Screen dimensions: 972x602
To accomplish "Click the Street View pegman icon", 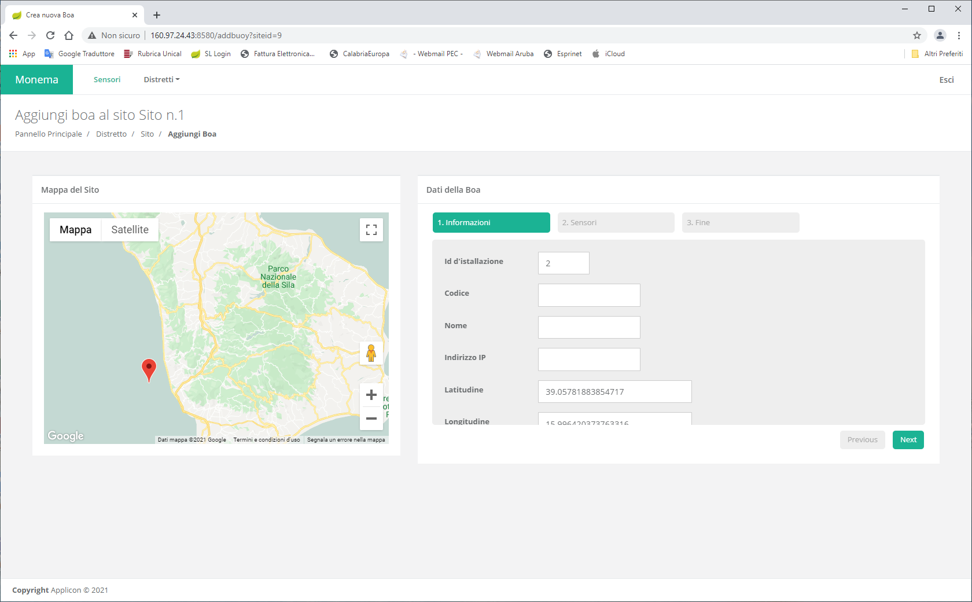I will point(371,353).
